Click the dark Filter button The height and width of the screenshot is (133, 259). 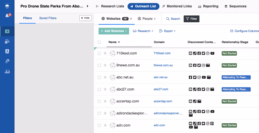point(191,19)
